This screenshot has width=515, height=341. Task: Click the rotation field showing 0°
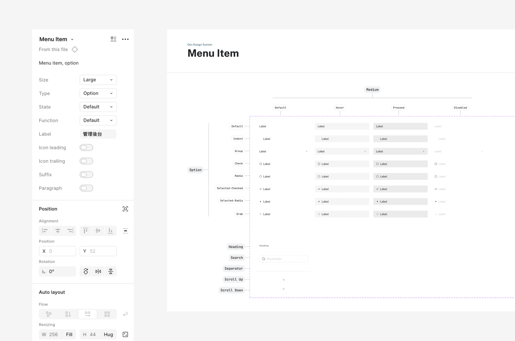pos(58,271)
